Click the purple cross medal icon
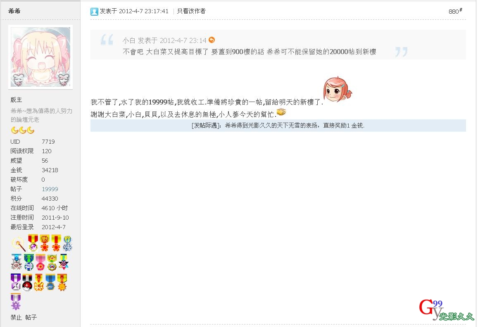Viewport: 478px width, 327px height. pos(16,282)
